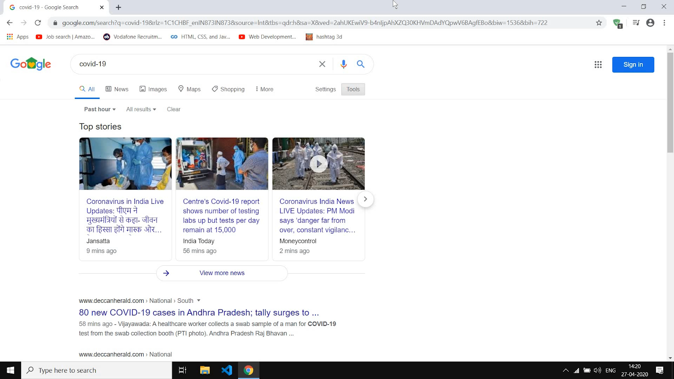
Task: Expand the More search categories menu
Action: (264, 89)
